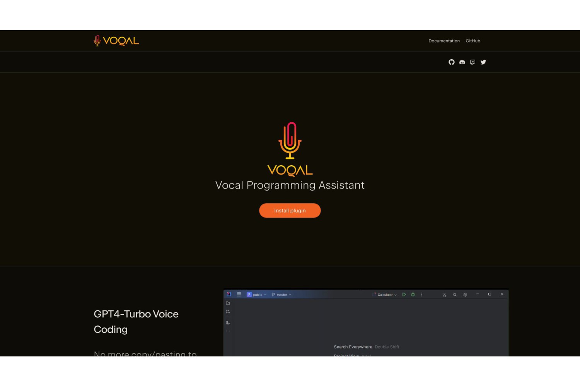Click the Debug bug icon in the IDE
The image size is (580, 387).
click(x=413, y=295)
